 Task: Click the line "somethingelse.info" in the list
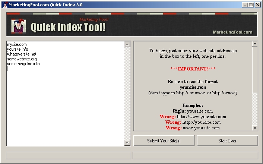point(23,64)
